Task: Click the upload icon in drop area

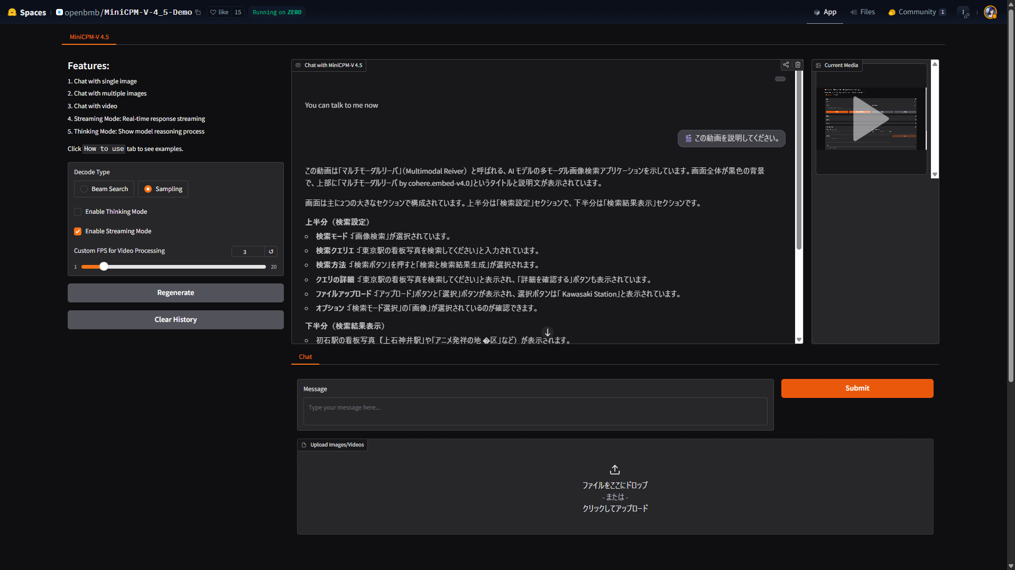Action: tap(615, 470)
